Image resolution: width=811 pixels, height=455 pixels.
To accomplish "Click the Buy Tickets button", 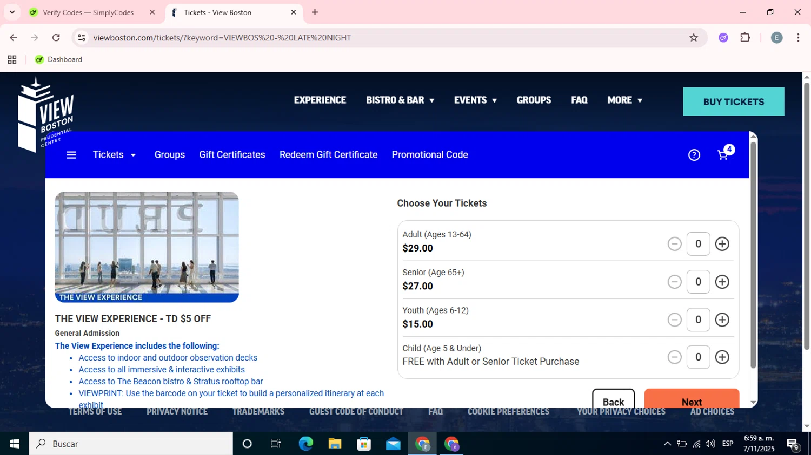I will 734,101.
